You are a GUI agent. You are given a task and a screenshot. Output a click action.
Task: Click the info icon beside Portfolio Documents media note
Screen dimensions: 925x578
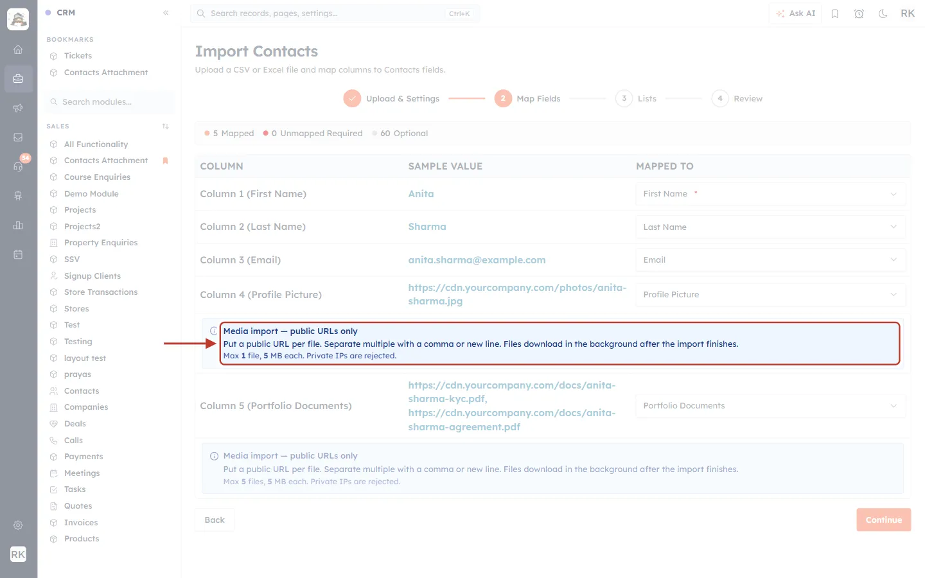214,456
